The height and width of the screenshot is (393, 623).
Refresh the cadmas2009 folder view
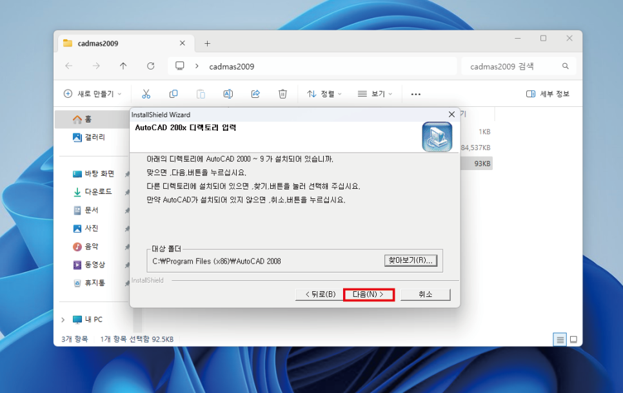pos(150,66)
